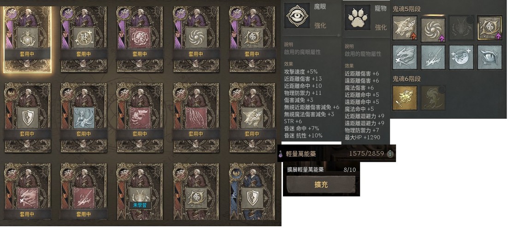Image resolution: width=530 pixels, height=230 pixels.
Task: Select the dragon eye skill in 鬼魂5階段
Action: [x=490, y=57]
